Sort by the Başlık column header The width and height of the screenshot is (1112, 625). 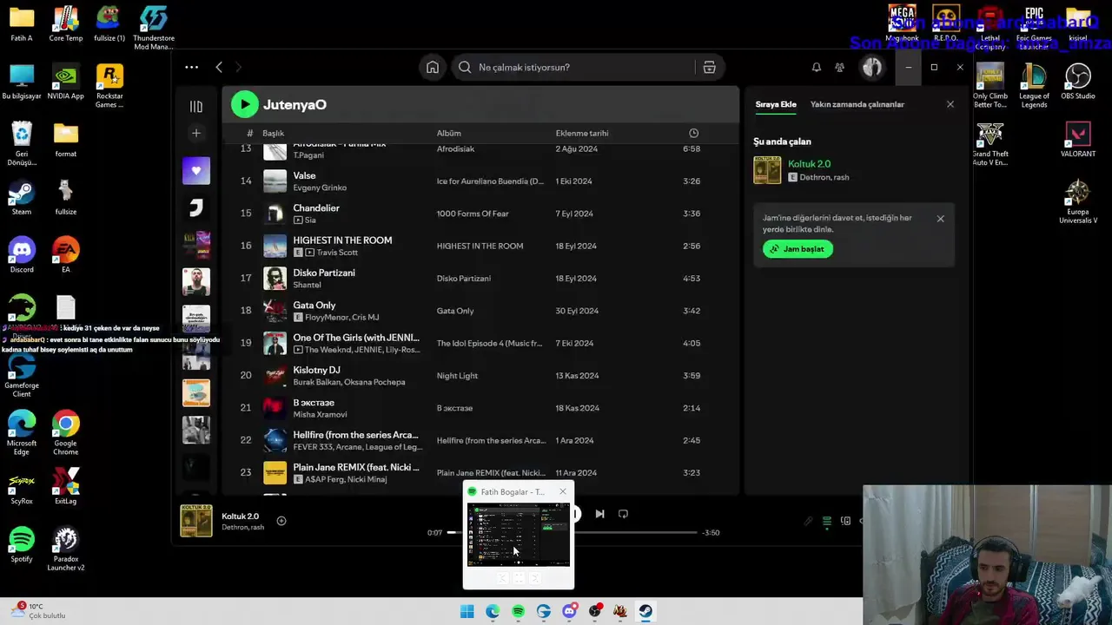274,133
